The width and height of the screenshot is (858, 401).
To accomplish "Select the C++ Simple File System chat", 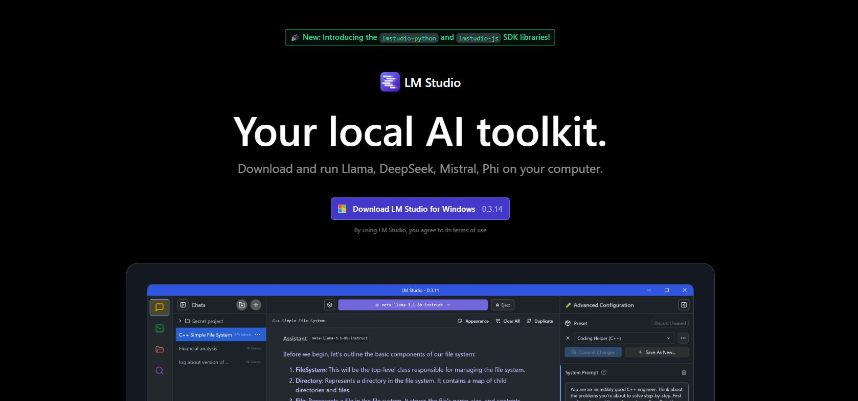I will [x=221, y=335].
